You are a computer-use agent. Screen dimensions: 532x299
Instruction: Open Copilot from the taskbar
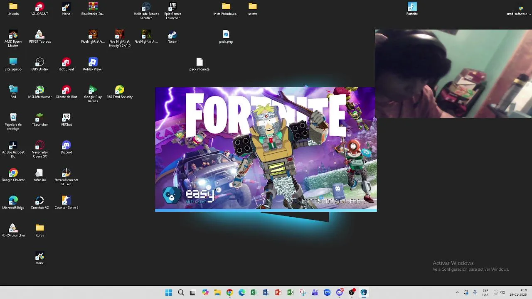[205, 292]
